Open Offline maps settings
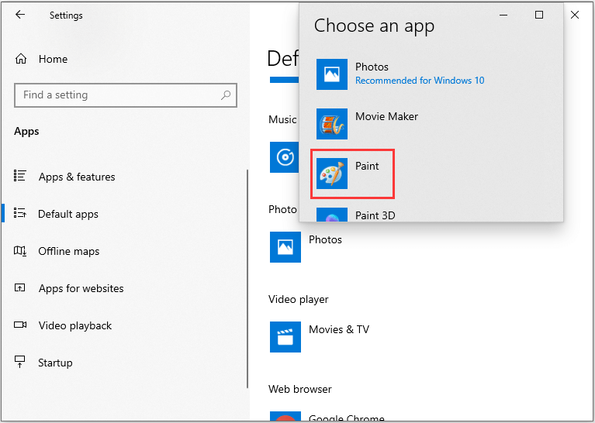Screen dimensions: 595x423 click(x=68, y=251)
